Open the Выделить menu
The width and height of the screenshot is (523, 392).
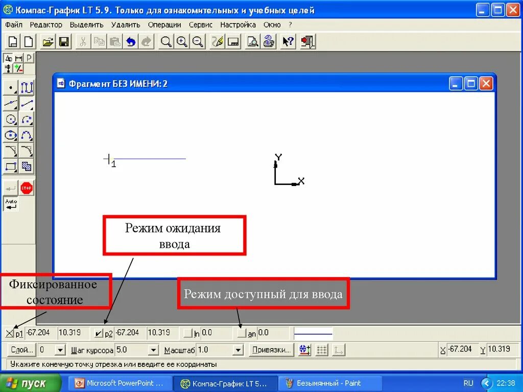(87, 25)
